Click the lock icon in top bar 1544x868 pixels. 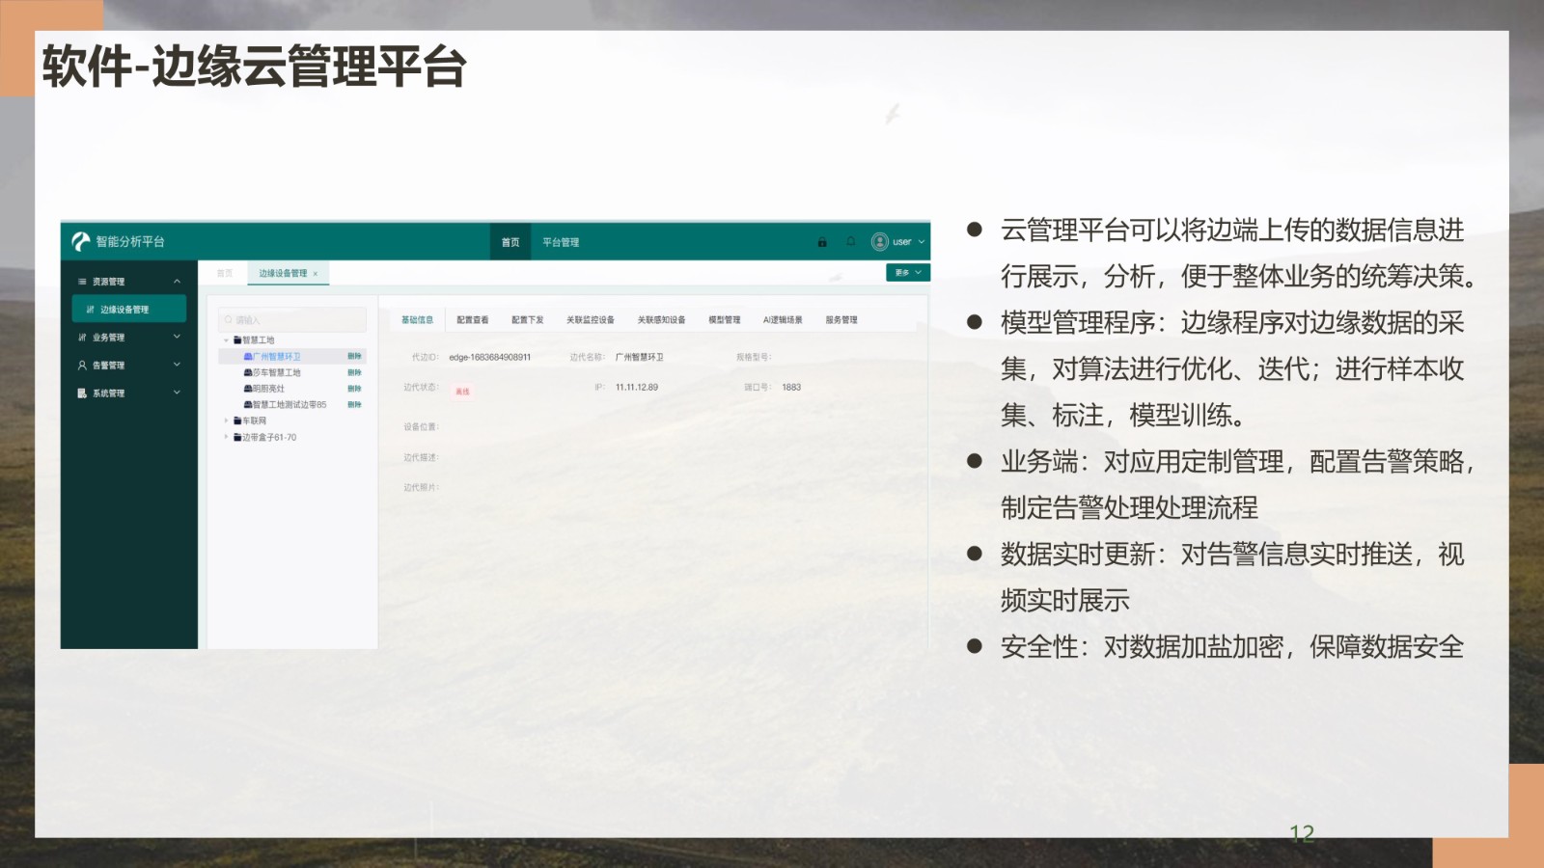click(x=822, y=242)
